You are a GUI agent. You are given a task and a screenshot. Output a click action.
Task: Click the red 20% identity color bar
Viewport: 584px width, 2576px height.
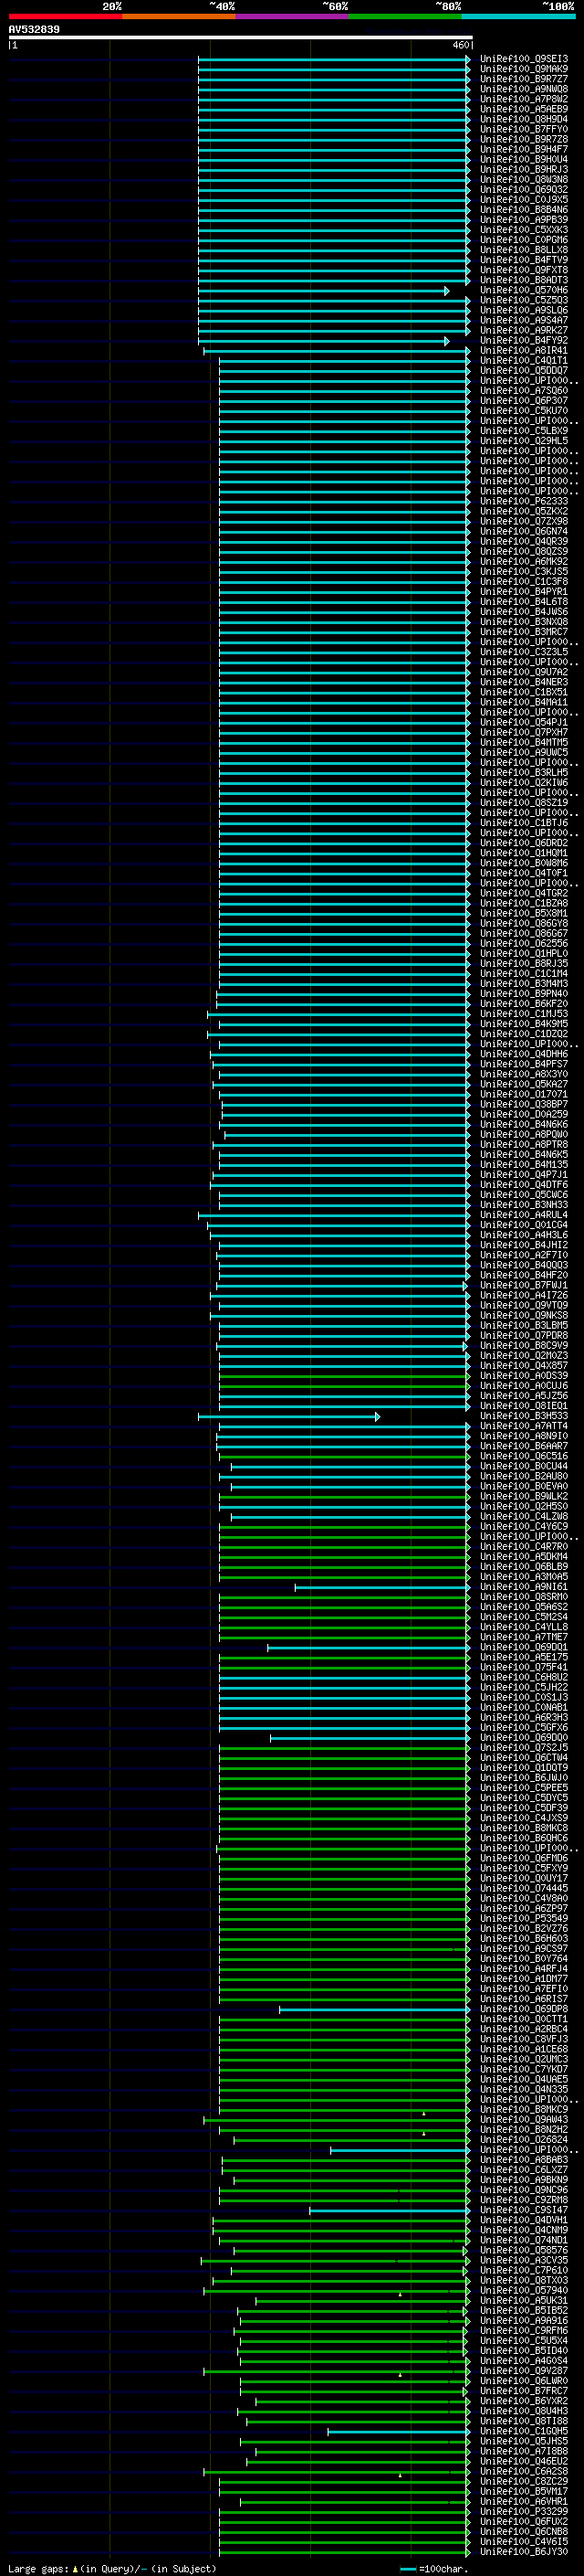tap(65, 16)
